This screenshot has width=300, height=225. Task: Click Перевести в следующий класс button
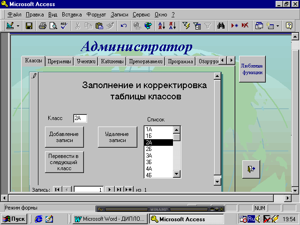64,162
